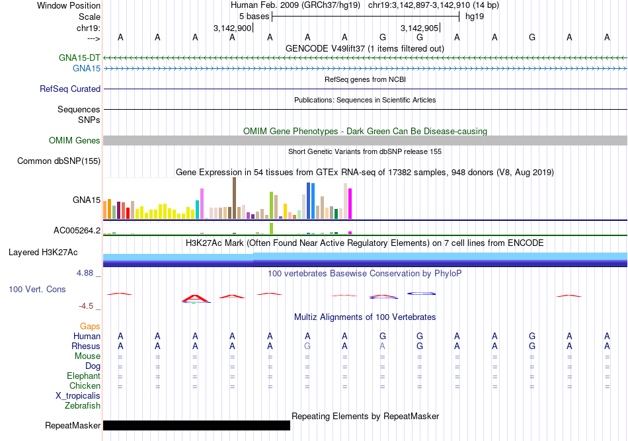
Task: Click the Scale label
Action: tap(90, 17)
